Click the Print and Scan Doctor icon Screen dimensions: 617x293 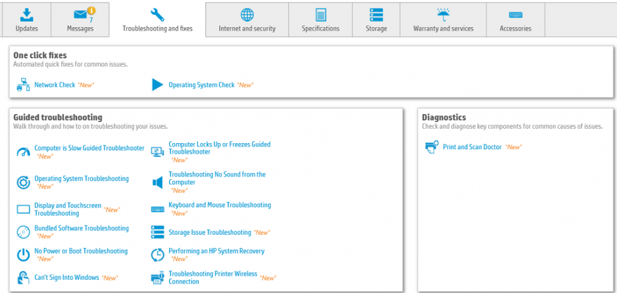pos(431,147)
